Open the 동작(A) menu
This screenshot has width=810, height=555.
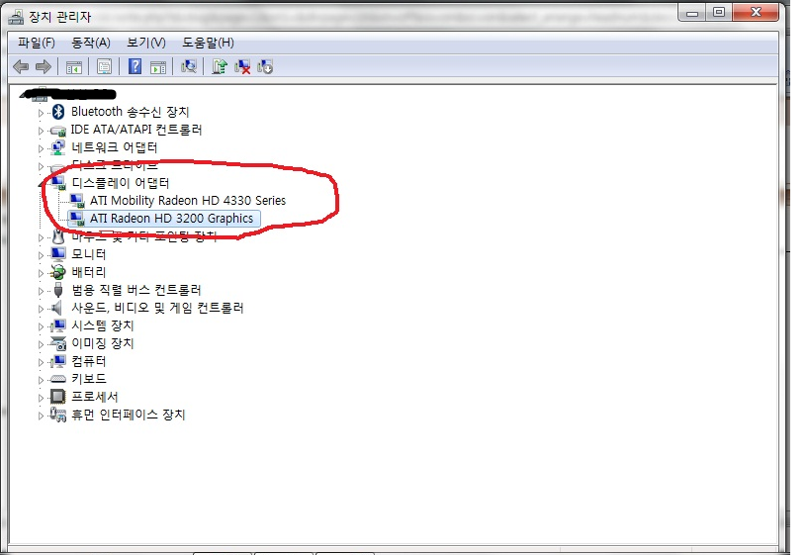click(x=90, y=43)
